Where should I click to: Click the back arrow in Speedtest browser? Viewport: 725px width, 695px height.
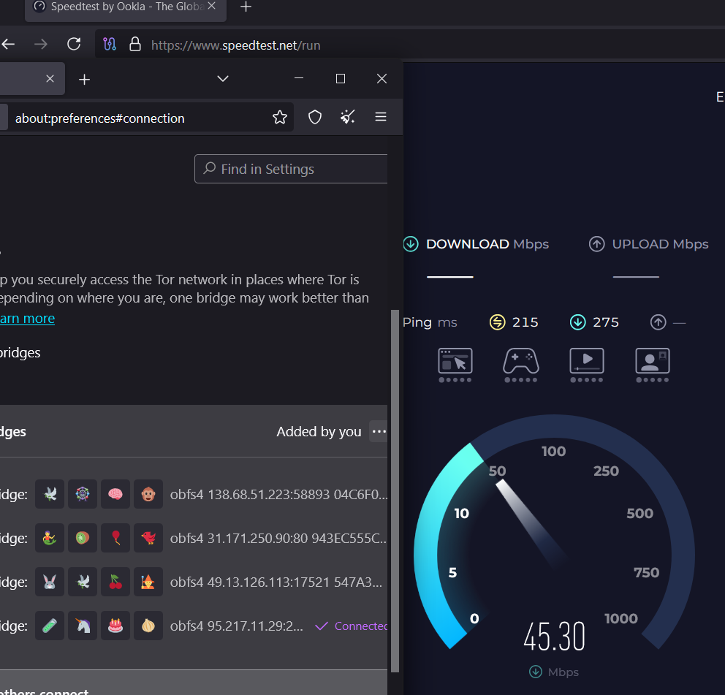click(8, 45)
